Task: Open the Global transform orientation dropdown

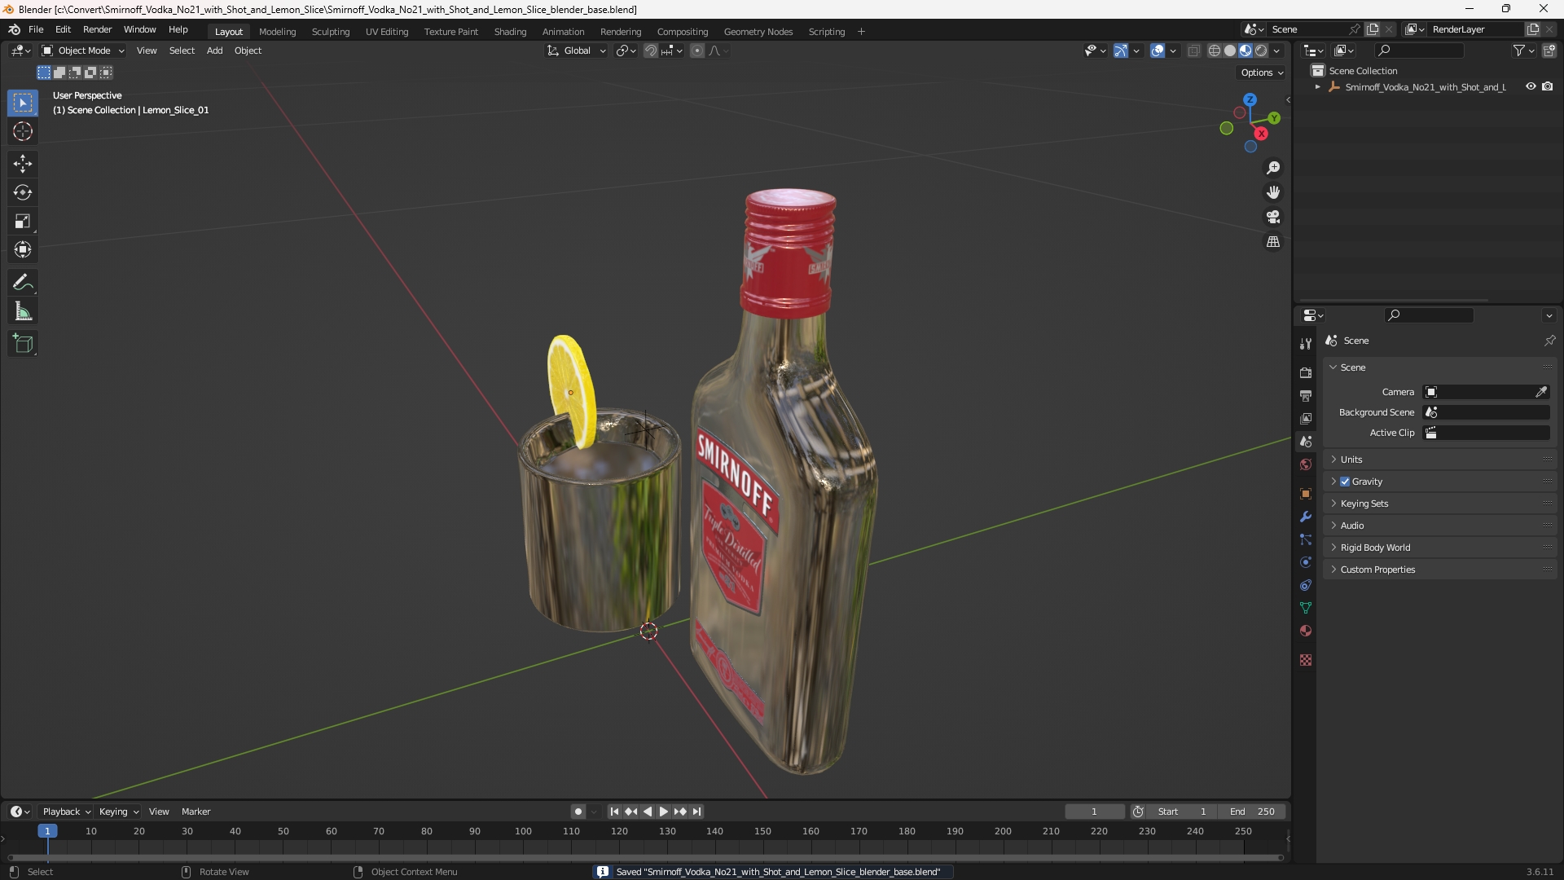Action: (x=577, y=51)
